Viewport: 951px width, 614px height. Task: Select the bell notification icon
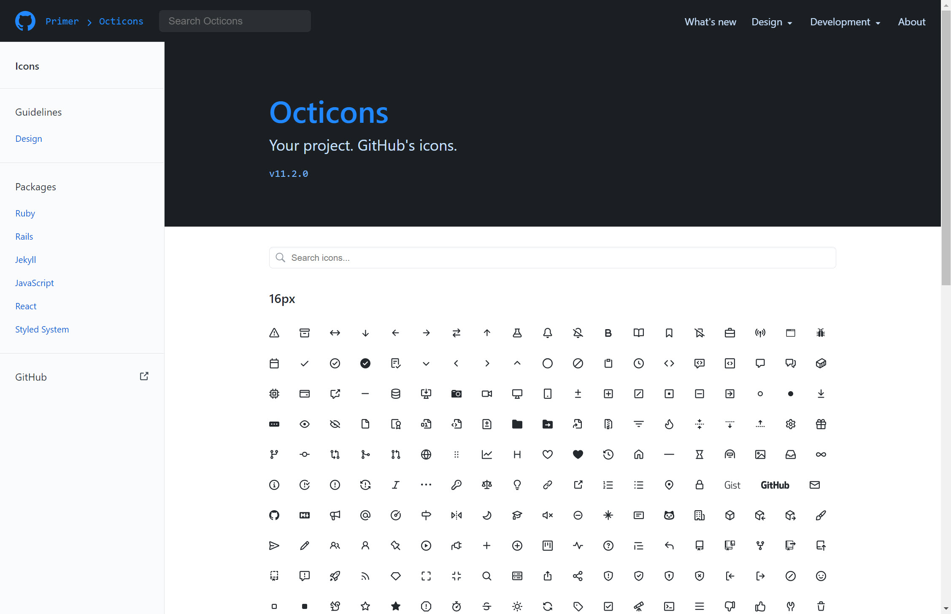click(548, 333)
